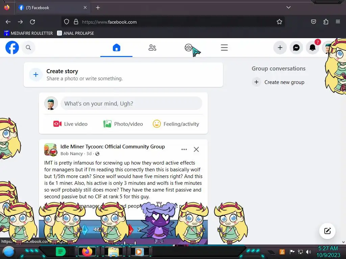Image resolution: width=346 pixels, height=259 pixels.
Task: Hide the Idle Miner Tycoon post
Action: point(196,149)
